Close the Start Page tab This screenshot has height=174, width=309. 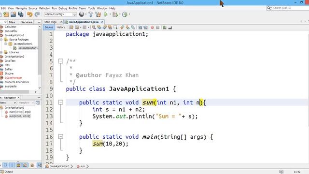click(61, 22)
